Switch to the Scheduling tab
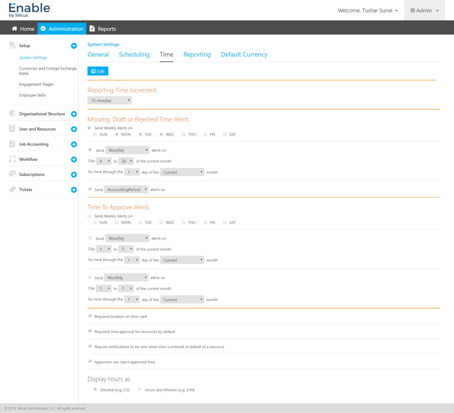 [x=134, y=55]
